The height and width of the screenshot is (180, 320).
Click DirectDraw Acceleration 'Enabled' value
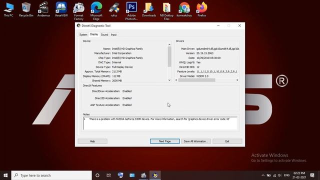127,91
